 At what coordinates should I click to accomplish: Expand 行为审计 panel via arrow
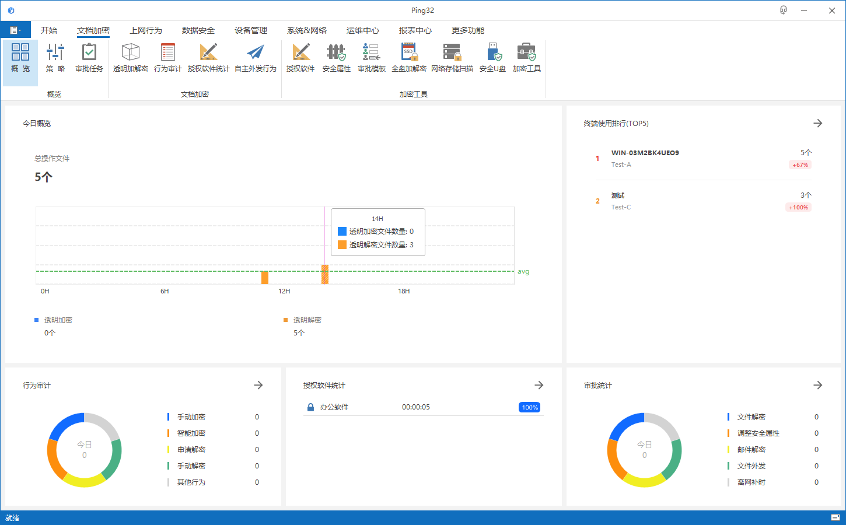(258, 385)
